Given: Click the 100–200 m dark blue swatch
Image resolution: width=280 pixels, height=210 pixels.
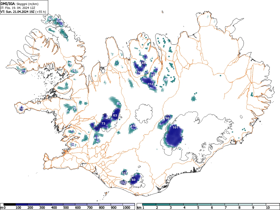Looking at the screenshot, I should pyautogui.click(x=22, y=204).
